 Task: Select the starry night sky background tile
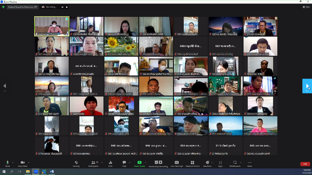click(x=225, y=26)
